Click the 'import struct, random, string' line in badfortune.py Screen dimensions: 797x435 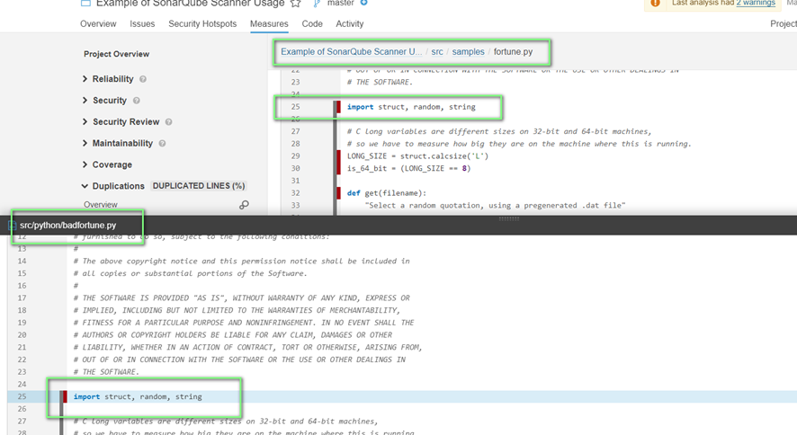point(138,396)
